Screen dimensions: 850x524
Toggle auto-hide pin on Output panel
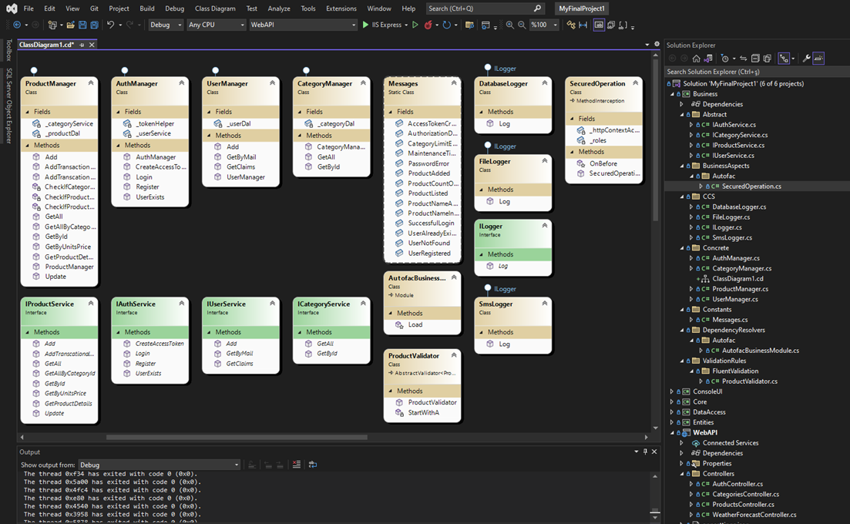click(645, 452)
